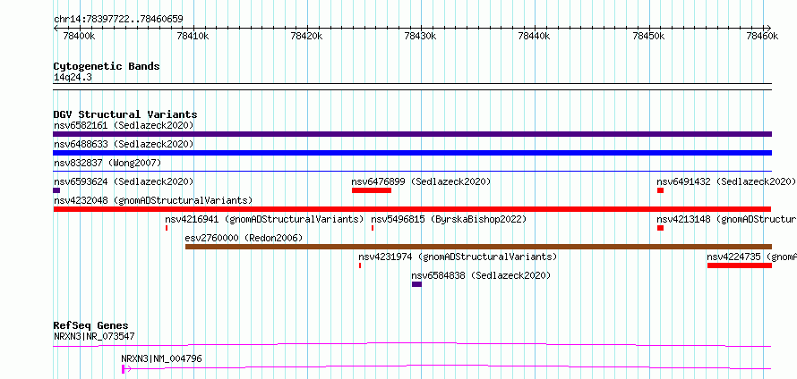The image size is (797, 379).
Task: Click the nsv4232048 (gnomADStructuralVariants) label
Action: 153,200
